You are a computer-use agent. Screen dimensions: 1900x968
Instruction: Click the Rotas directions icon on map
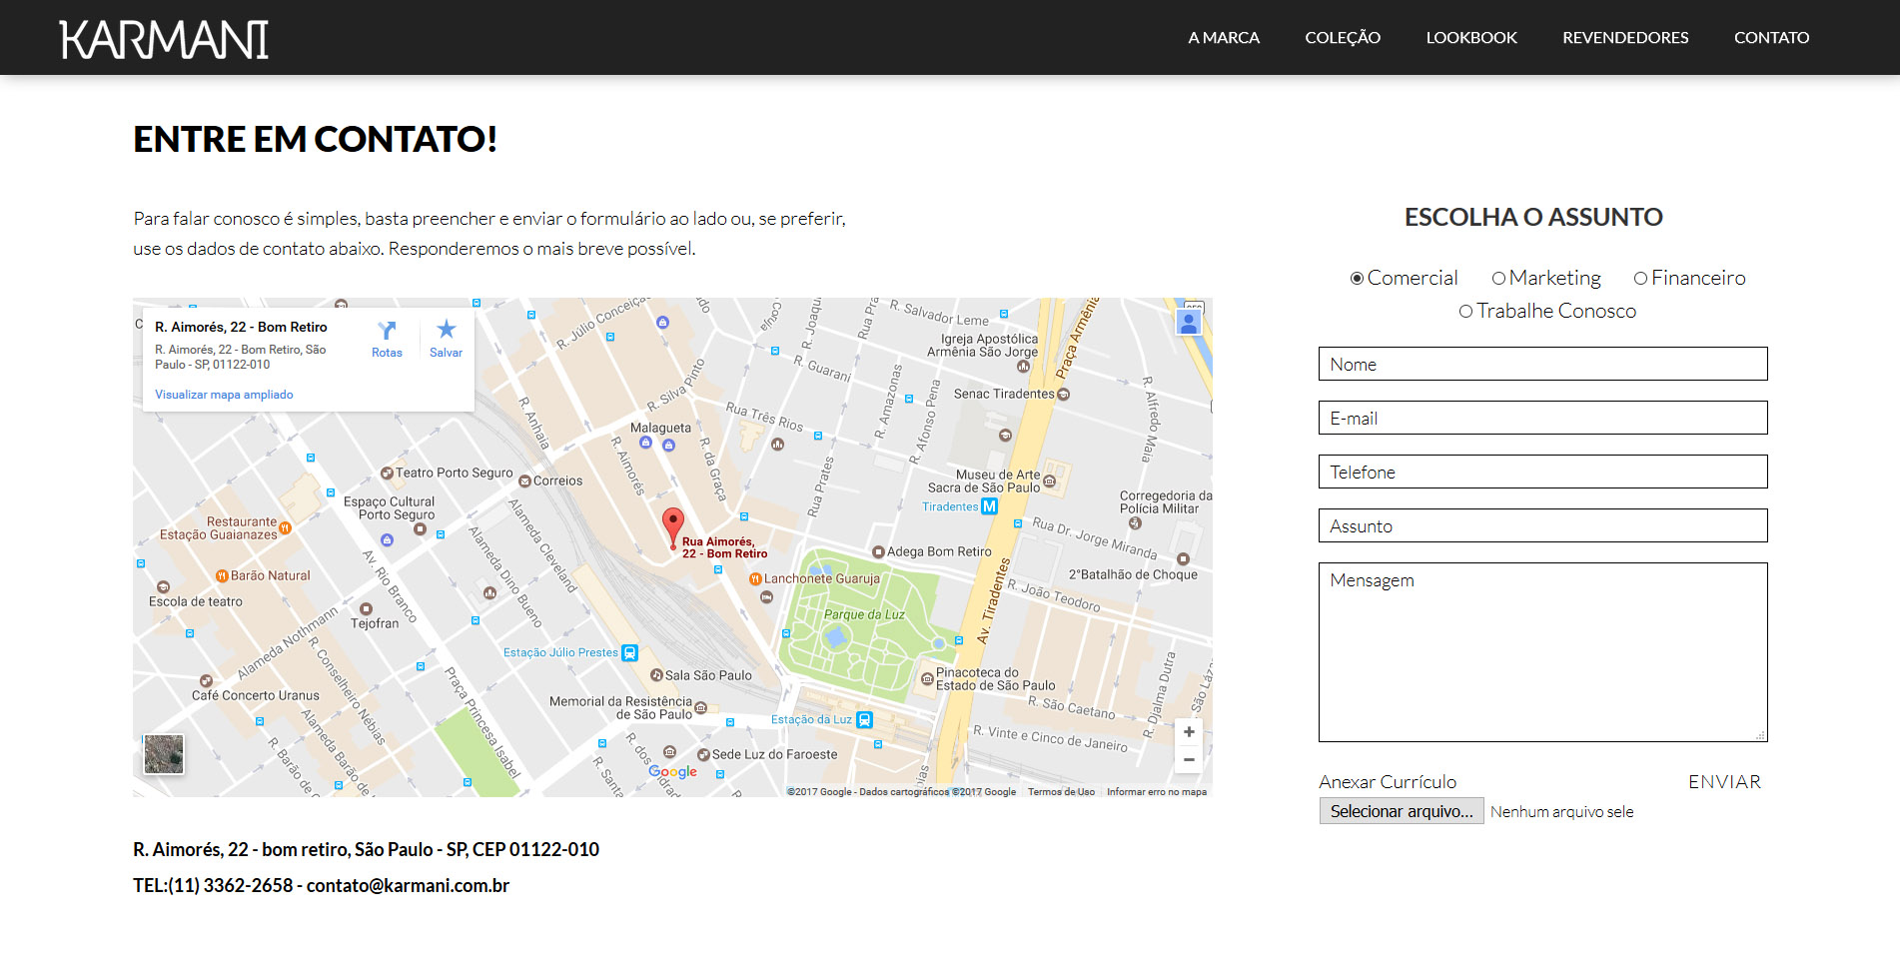tap(387, 331)
